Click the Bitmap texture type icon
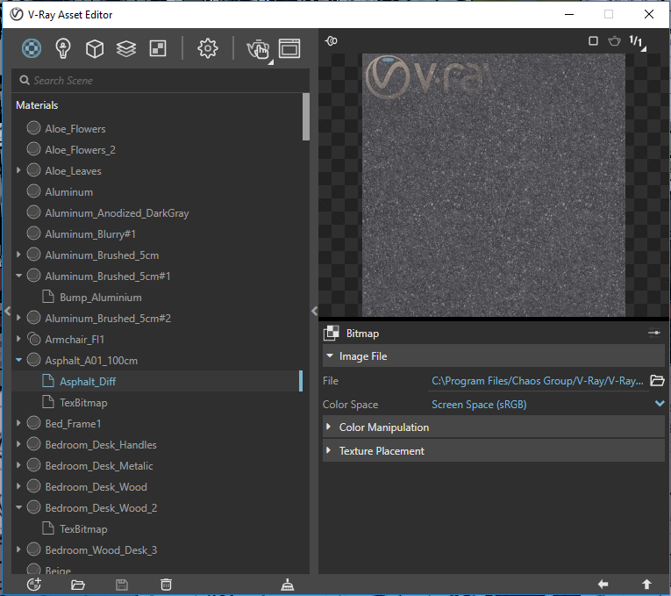 point(332,333)
